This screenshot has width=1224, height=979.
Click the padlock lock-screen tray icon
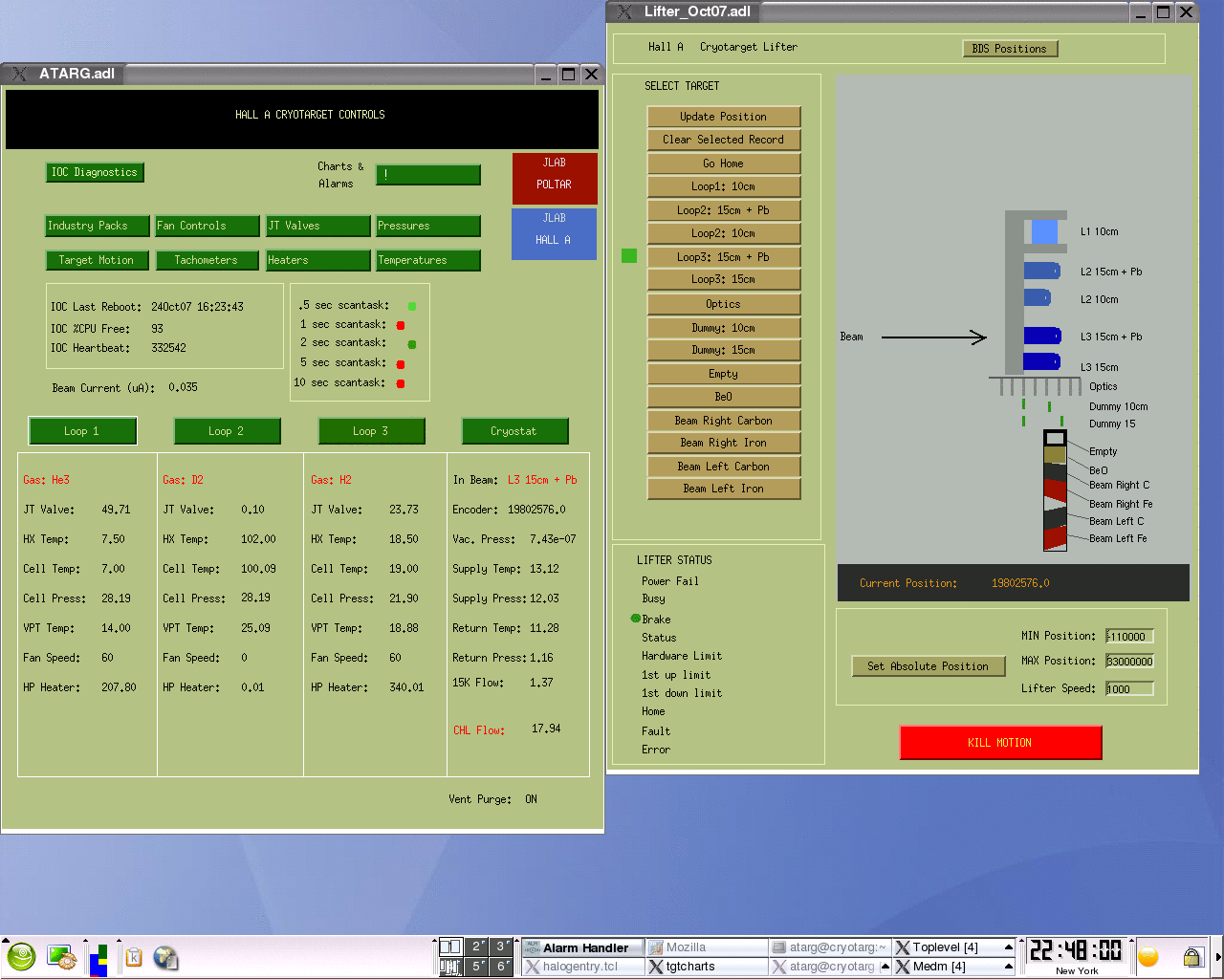click(x=1191, y=957)
